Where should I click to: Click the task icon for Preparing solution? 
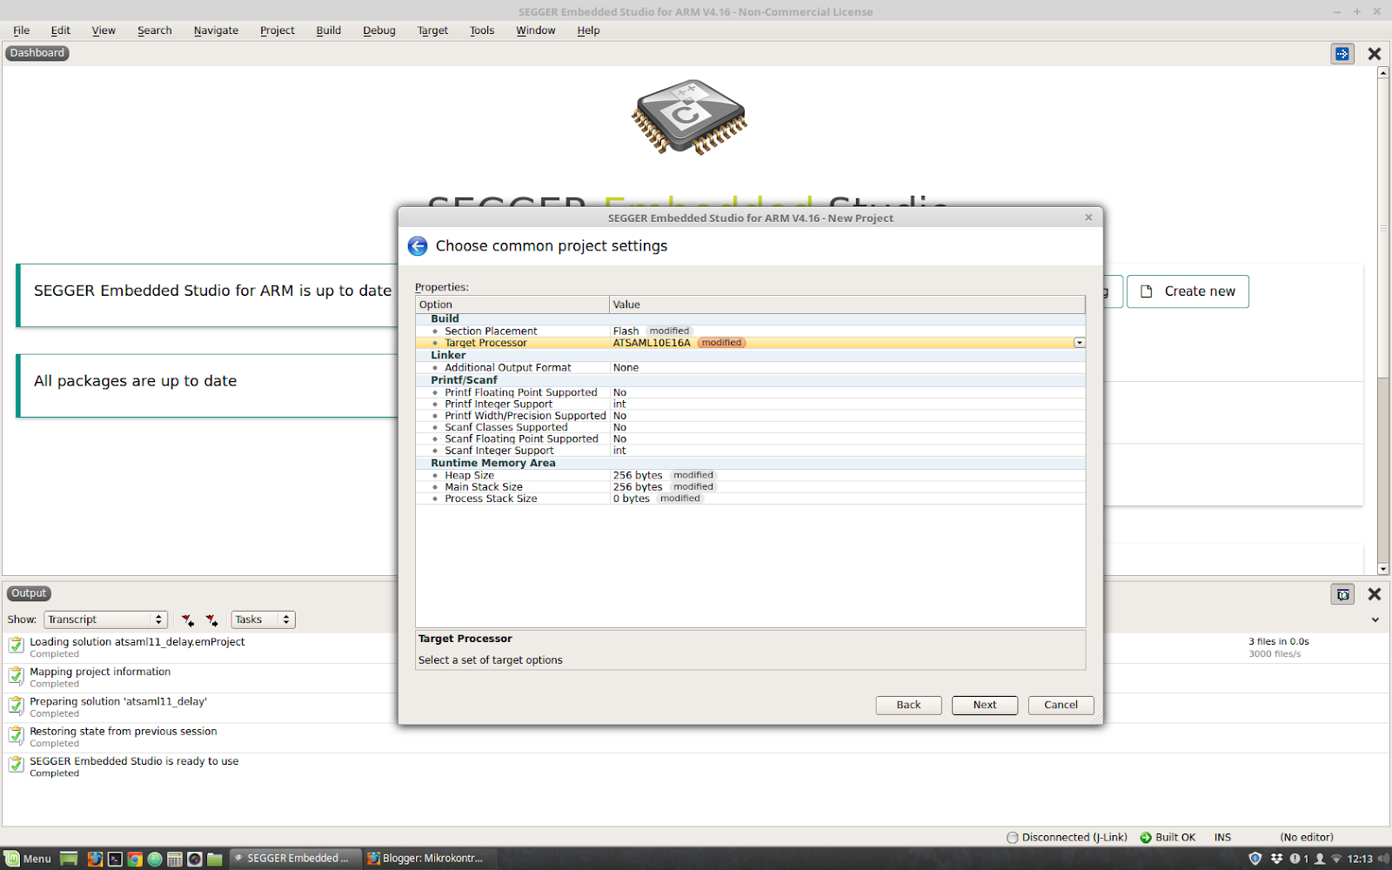pyautogui.click(x=16, y=705)
